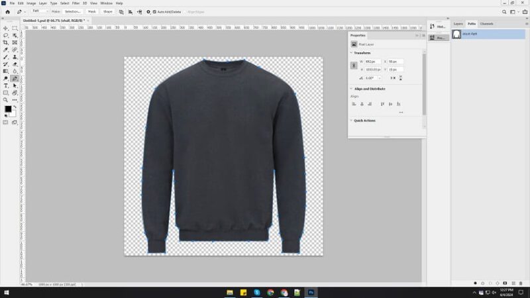The image size is (530, 298).
Task: Select the Eyedropper tool
Action: point(5,50)
